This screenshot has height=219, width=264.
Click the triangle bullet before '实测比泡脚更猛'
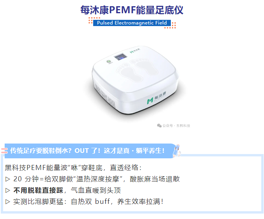point(8,201)
